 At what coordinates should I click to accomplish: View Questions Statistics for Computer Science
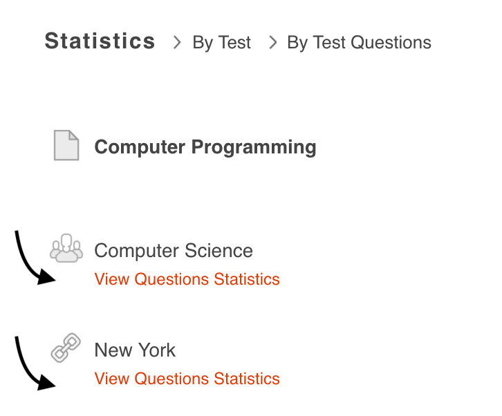pyautogui.click(x=187, y=279)
